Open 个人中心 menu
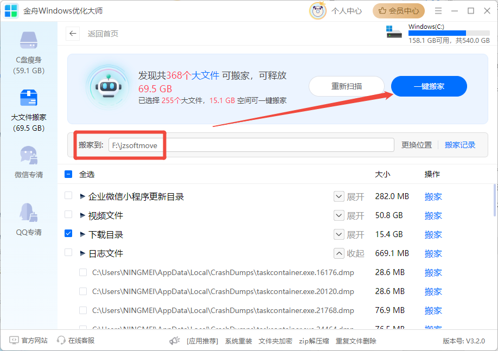This screenshot has width=498, height=351. 347,11
